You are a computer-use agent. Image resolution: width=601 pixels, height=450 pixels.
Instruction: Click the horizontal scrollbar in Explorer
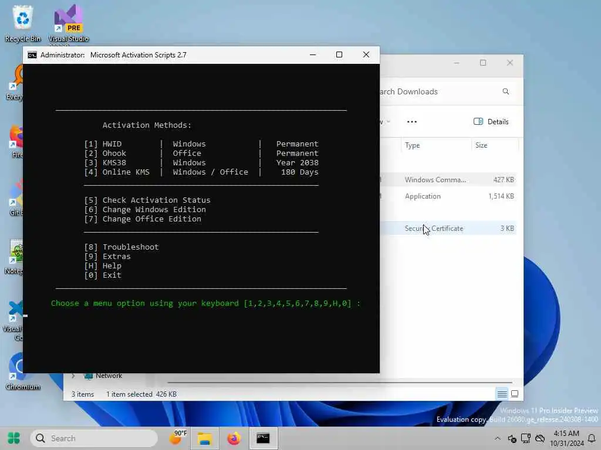340,382
